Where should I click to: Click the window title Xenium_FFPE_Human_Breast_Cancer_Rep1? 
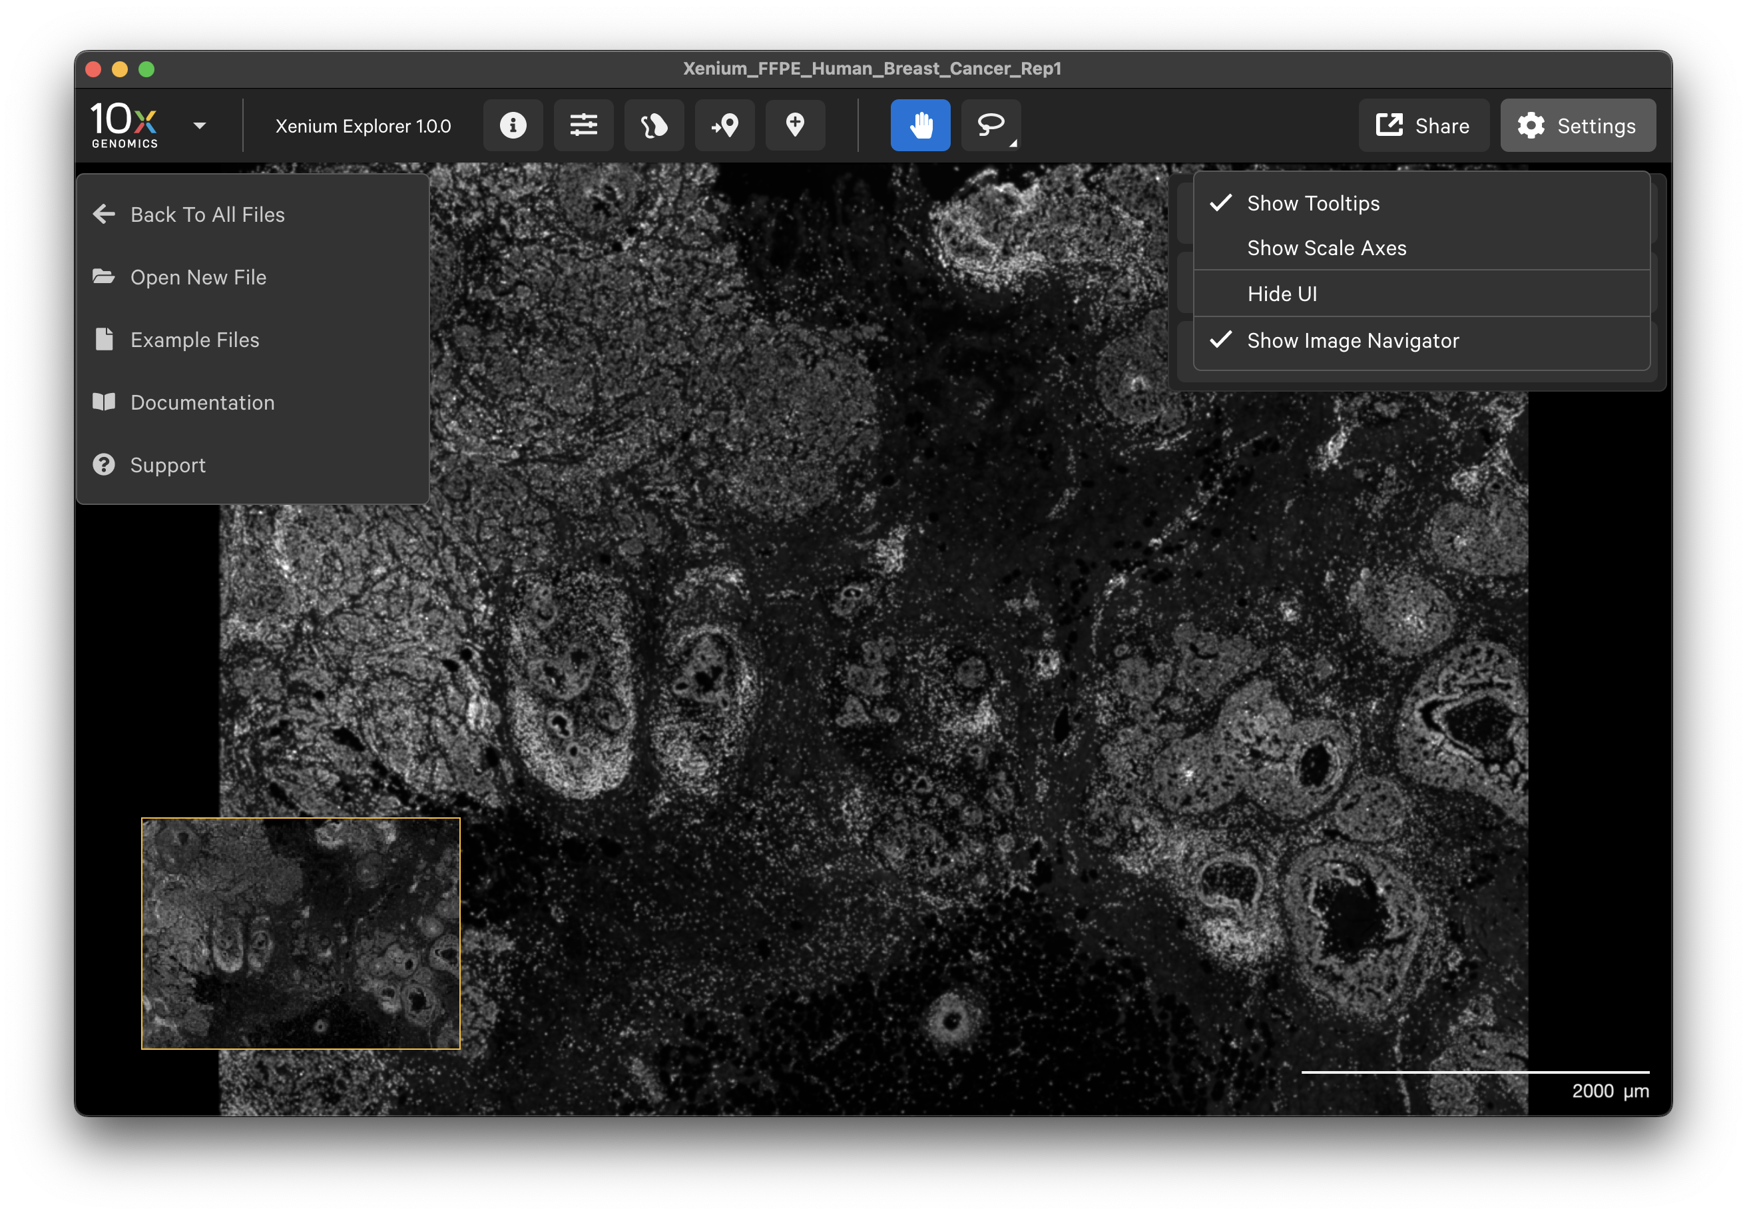[x=872, y=69]
